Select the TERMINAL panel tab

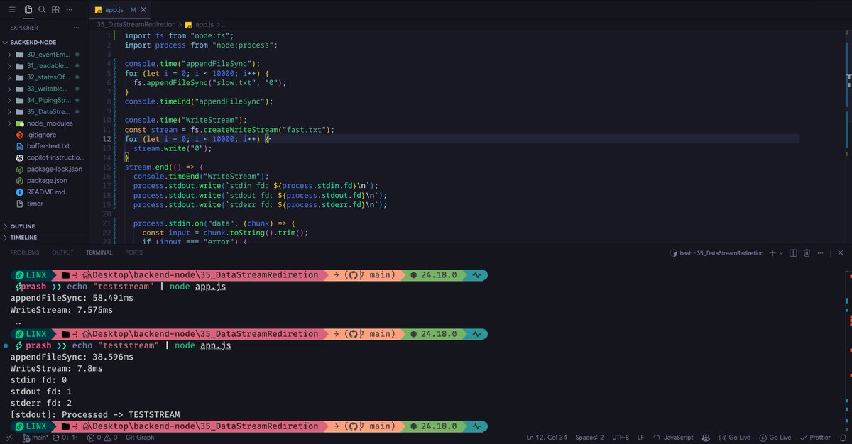pos(99,252)
